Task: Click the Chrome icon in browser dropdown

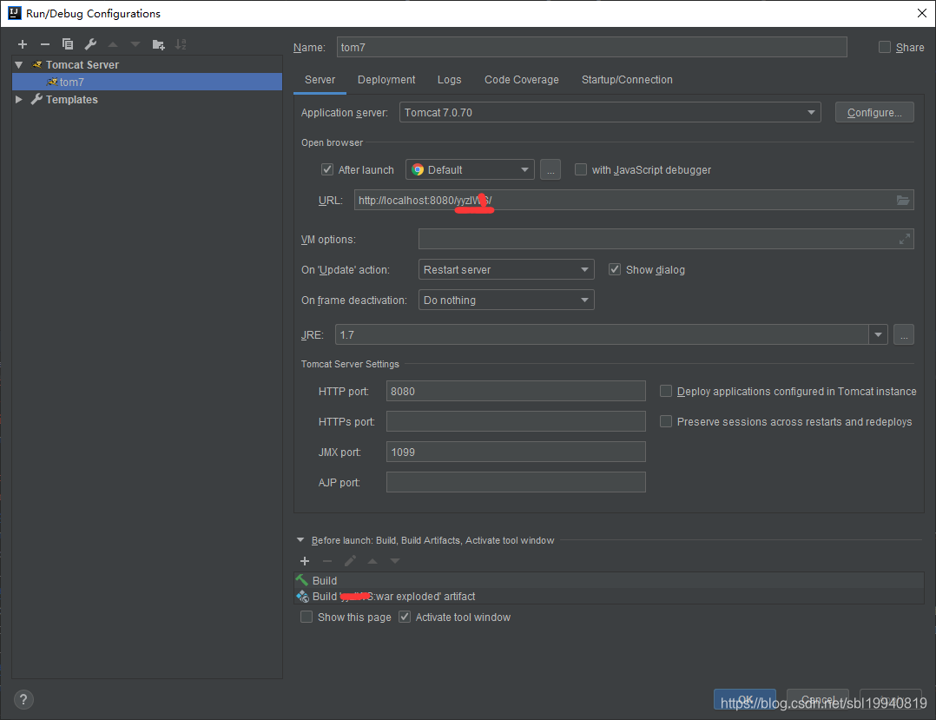Action: pos(418,169)
